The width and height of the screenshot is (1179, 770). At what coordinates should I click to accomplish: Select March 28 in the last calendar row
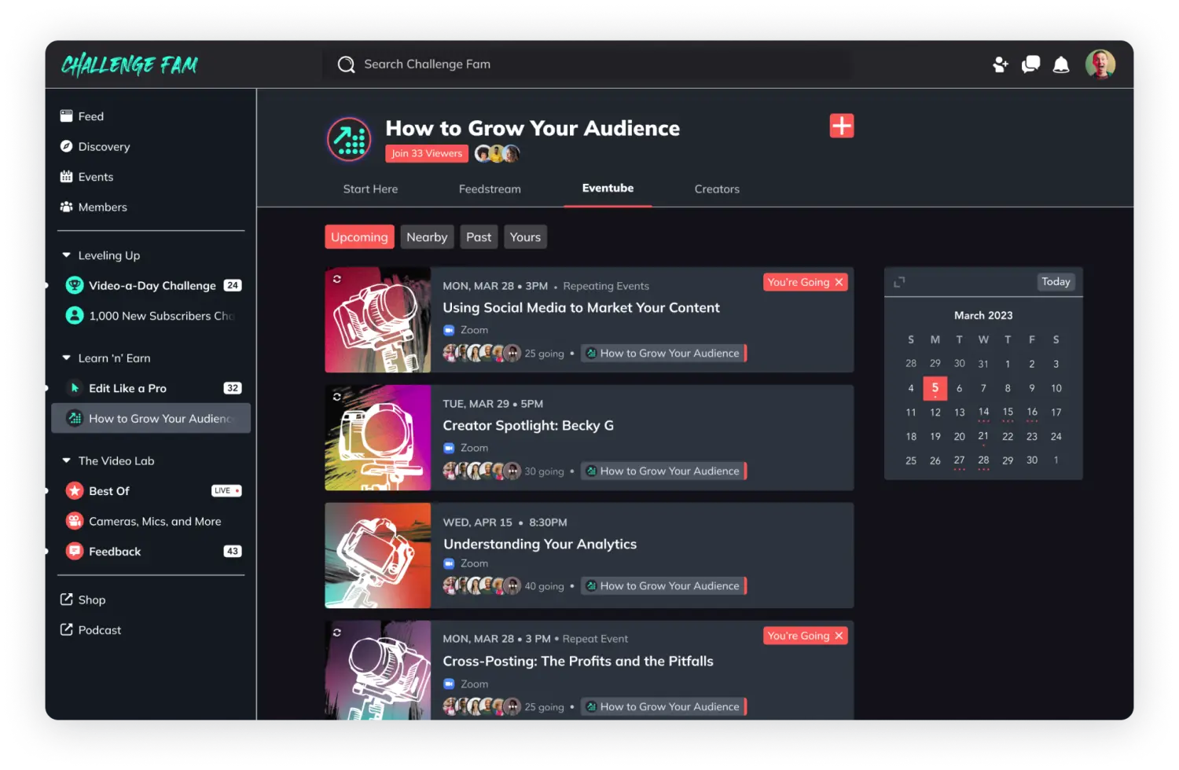click(x=983, y=461)
